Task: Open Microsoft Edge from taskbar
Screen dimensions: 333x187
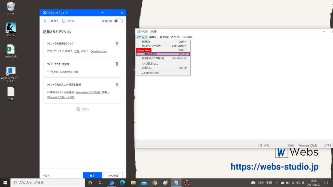Action: [122, 182]
